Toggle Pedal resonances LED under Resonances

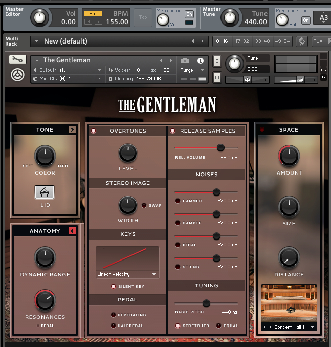pos(38,326)
